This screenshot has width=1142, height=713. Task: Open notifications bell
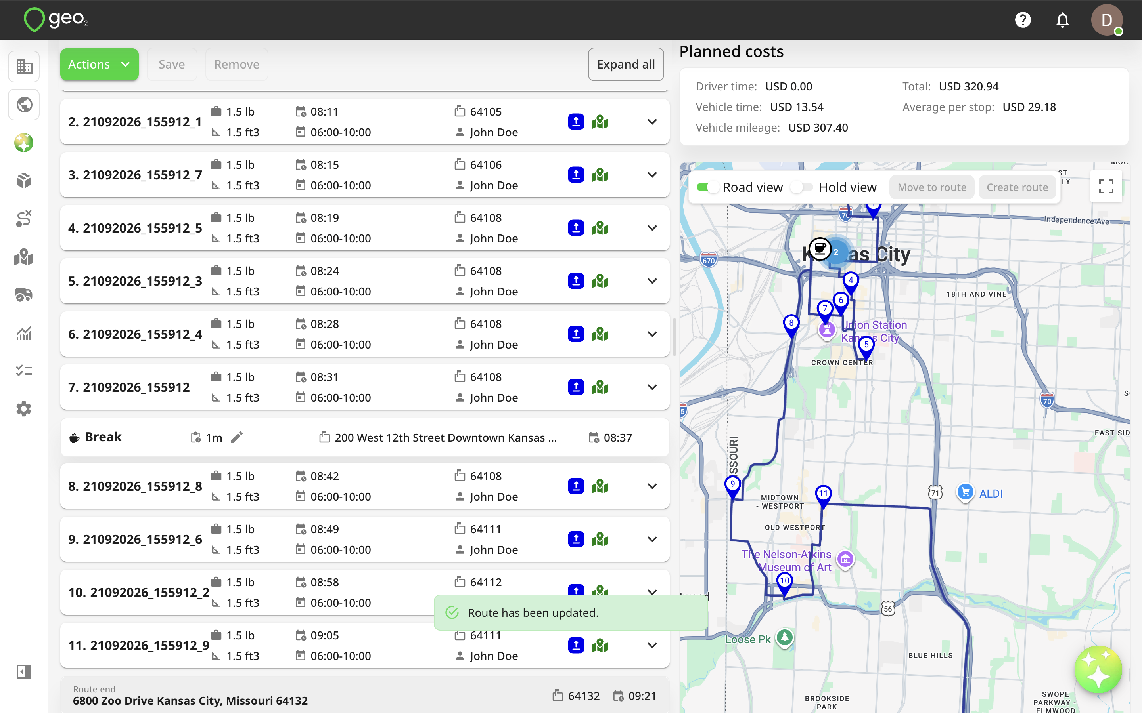pyautogui.click(x=1062, y=20)
